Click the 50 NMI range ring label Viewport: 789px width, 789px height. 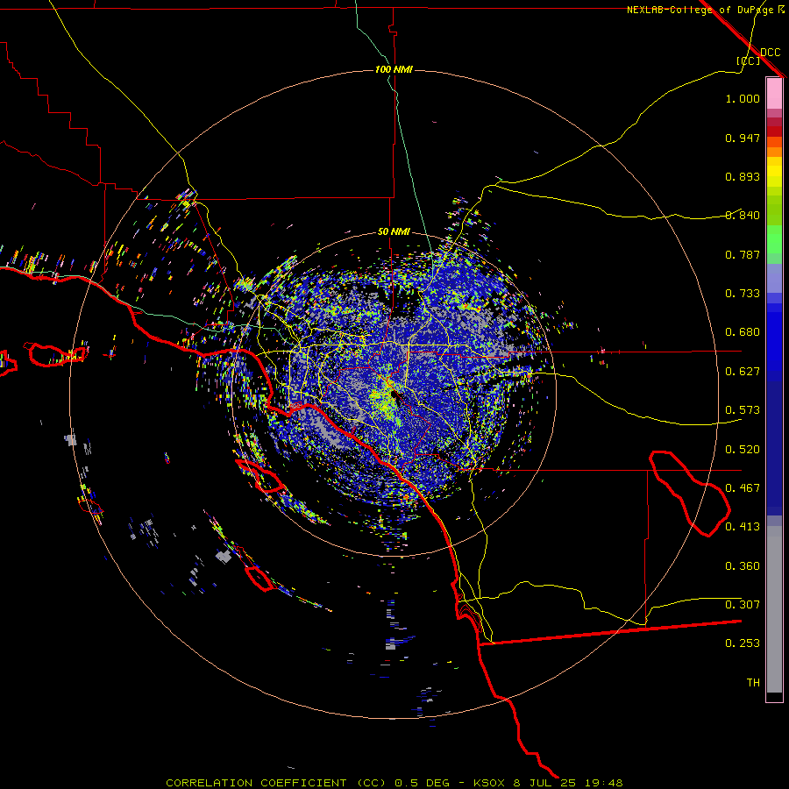(394, 231)
